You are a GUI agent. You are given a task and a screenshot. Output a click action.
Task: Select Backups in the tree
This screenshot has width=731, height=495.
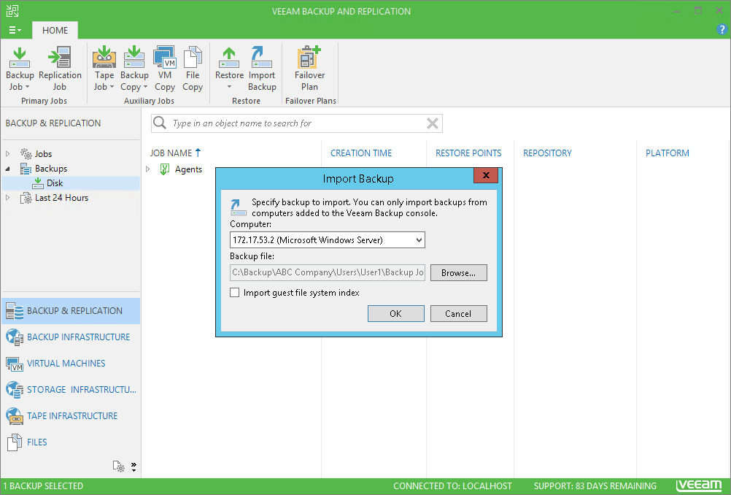(x=51, y=169)
